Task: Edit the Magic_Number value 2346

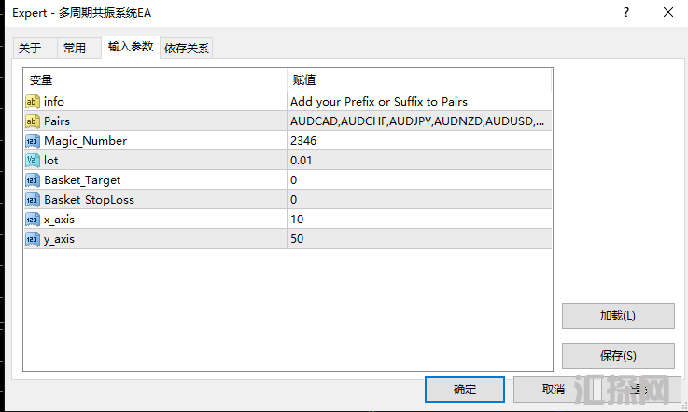Action: pyautogui.click(x=420, y=141)
